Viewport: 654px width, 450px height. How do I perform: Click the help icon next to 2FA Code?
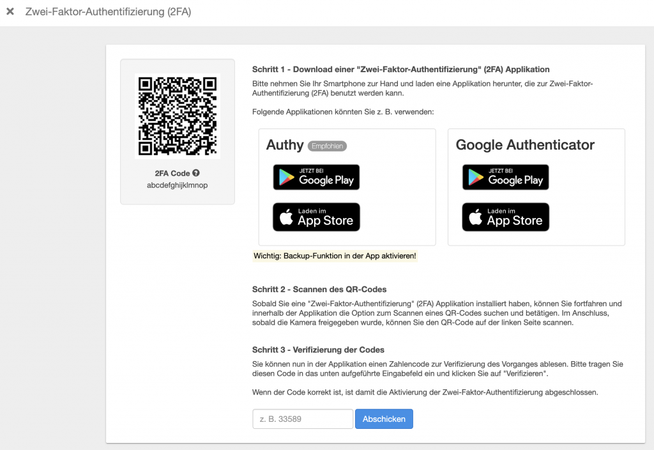(196, 173)
